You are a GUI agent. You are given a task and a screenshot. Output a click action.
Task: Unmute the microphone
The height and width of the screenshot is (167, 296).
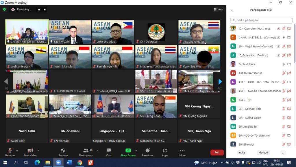click(x=10, y=152)
